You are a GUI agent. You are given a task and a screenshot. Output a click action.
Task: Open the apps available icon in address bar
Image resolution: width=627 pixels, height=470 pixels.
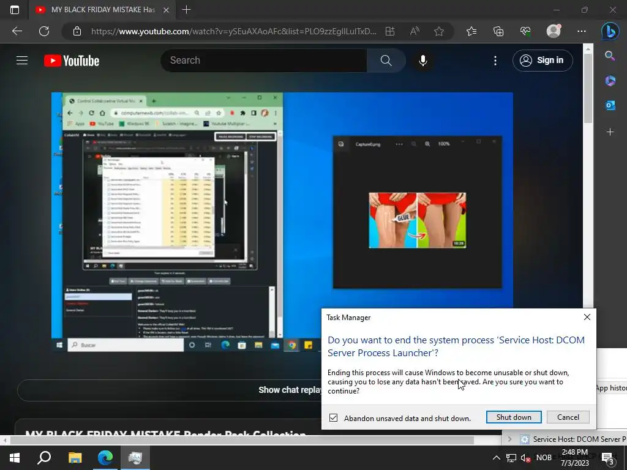point(390,31)
